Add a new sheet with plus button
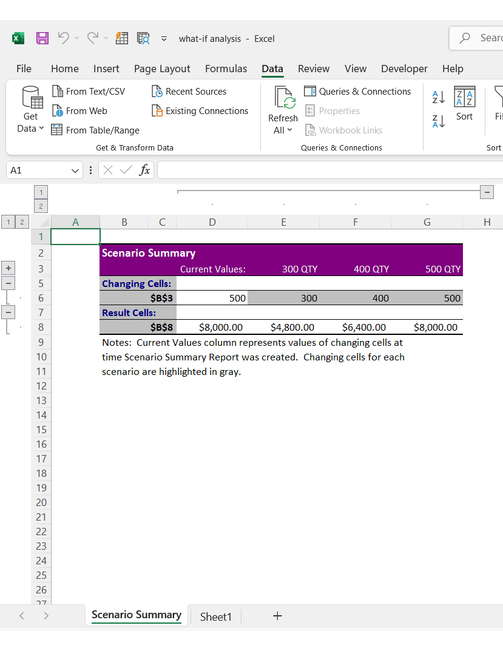 pos(277,616)
